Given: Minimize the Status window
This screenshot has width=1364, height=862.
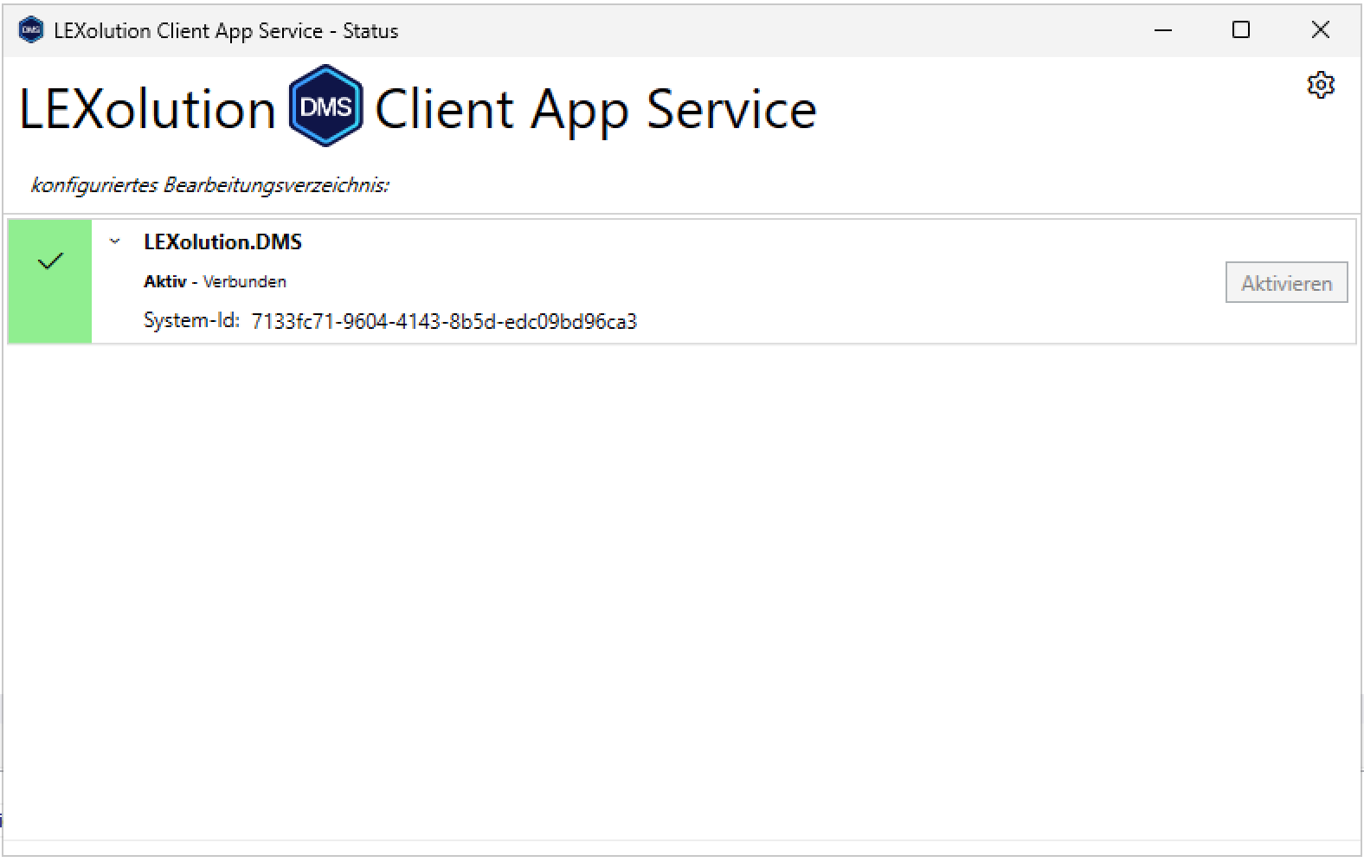Looking at the screenshot, I should tap(1163, 30).
